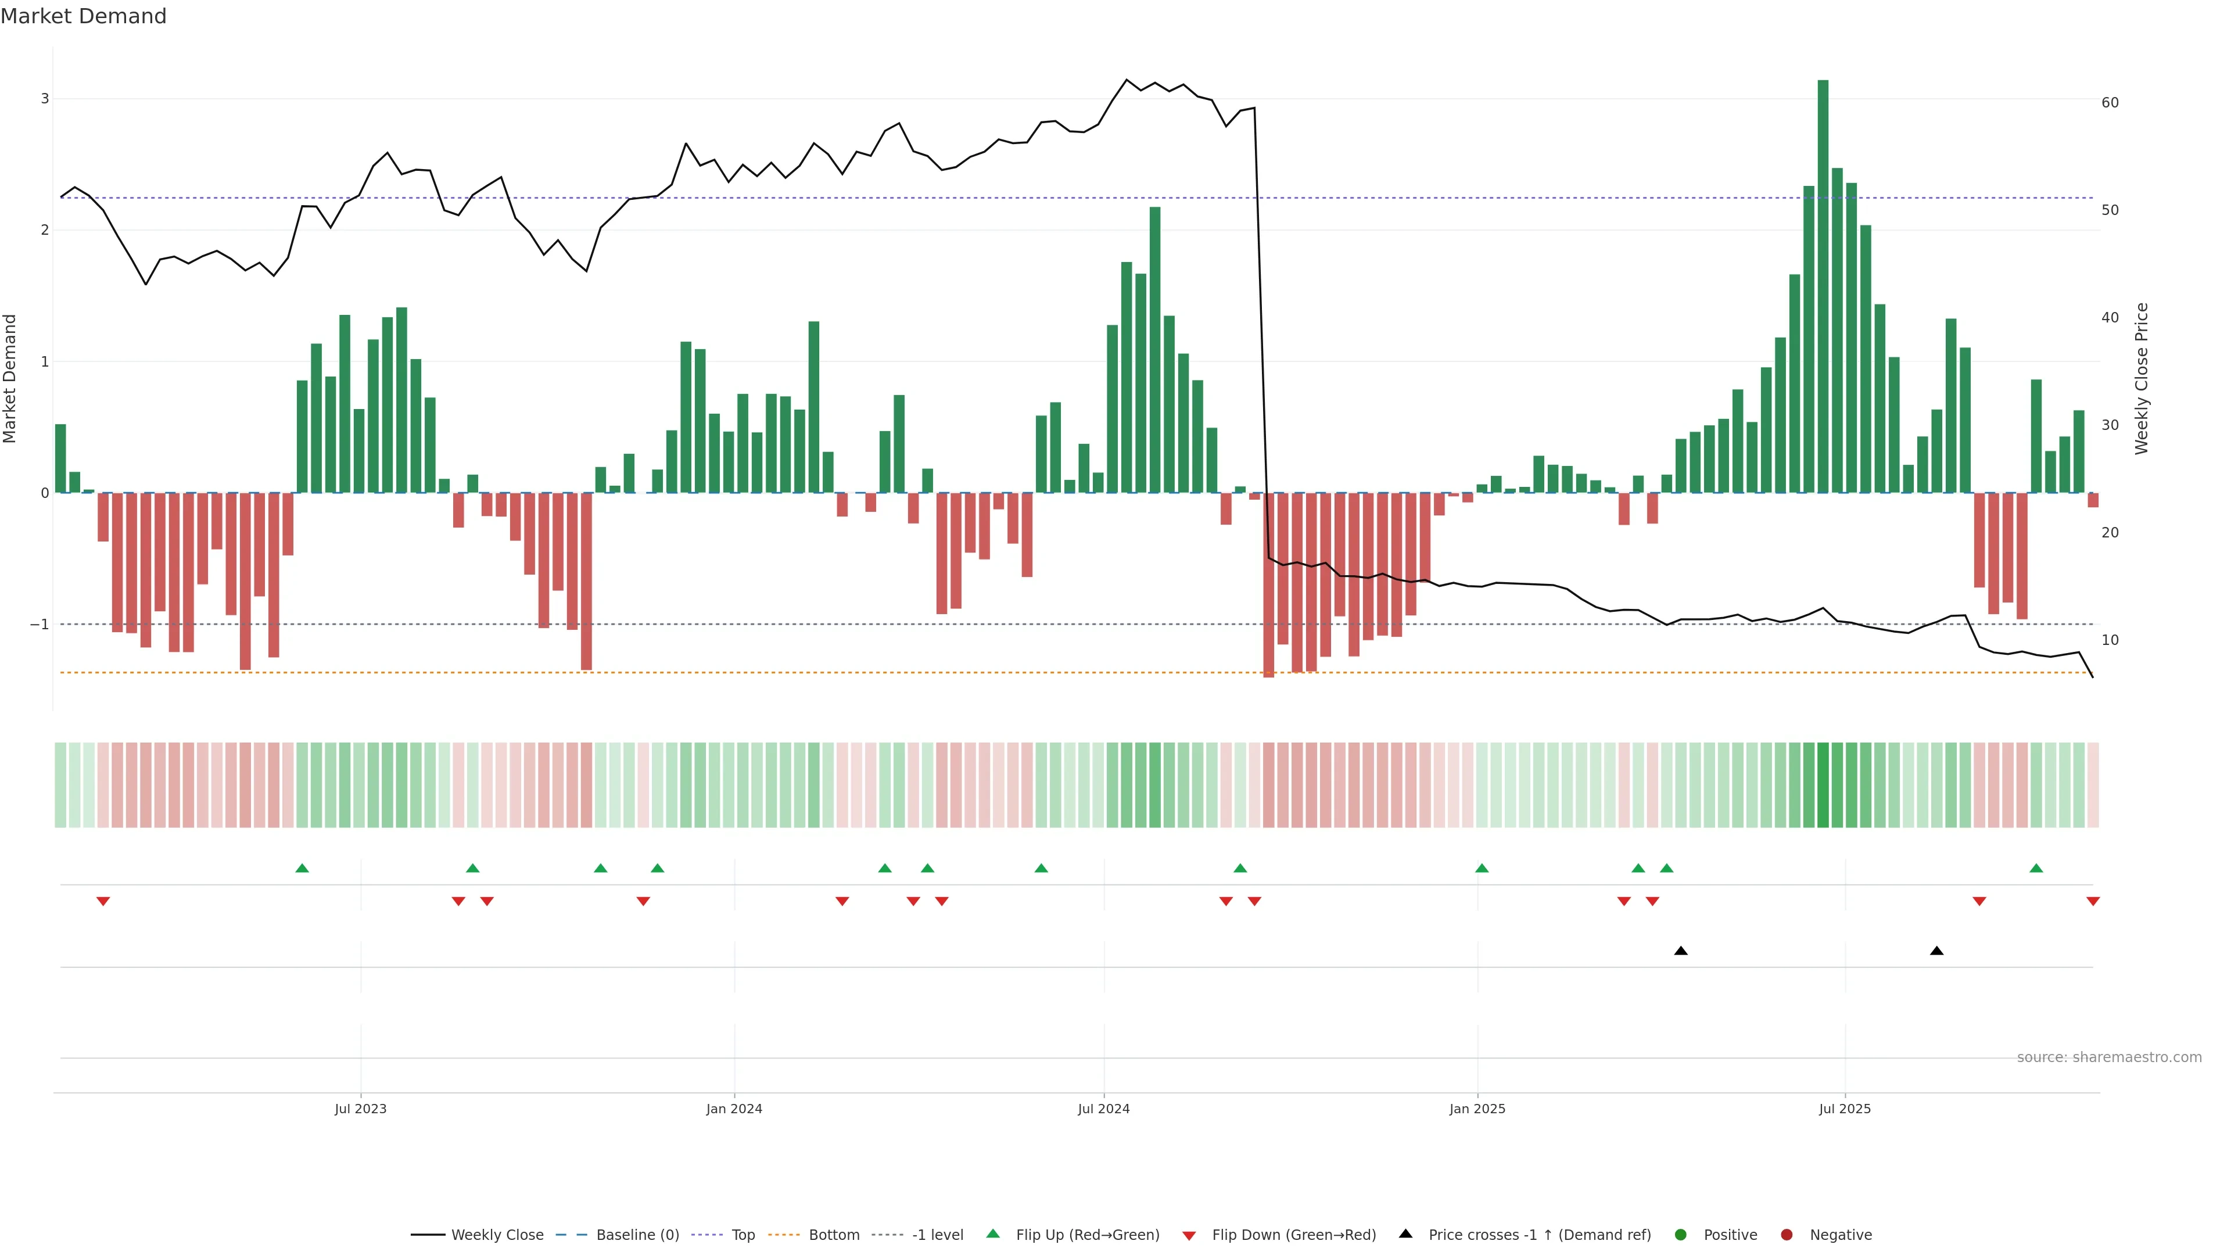Click the Jan 2025 axis label

1477,1109
